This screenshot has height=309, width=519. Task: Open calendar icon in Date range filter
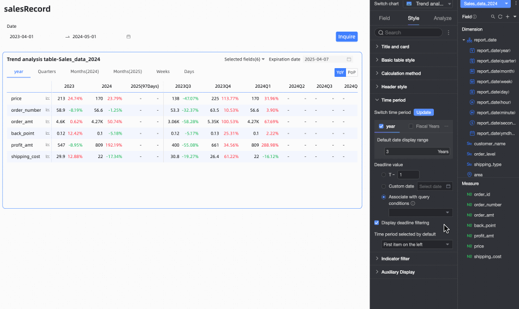pyautogui.click(x=128, y=37)
